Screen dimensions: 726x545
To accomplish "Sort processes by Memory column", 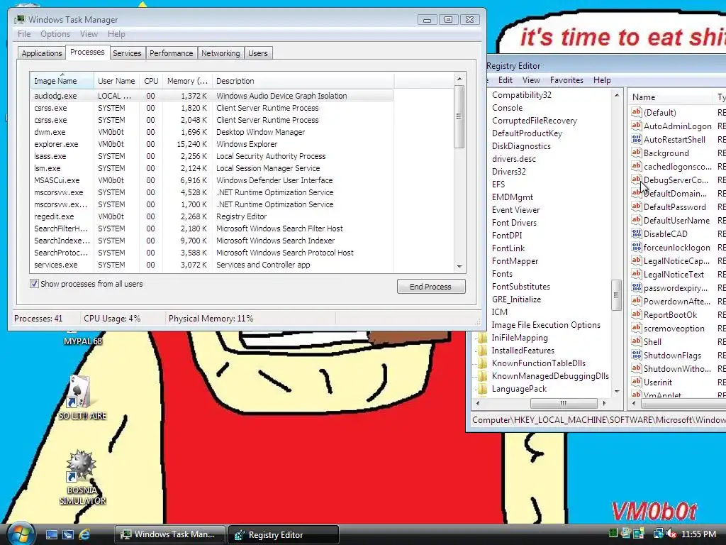I will tap(187, 81).
